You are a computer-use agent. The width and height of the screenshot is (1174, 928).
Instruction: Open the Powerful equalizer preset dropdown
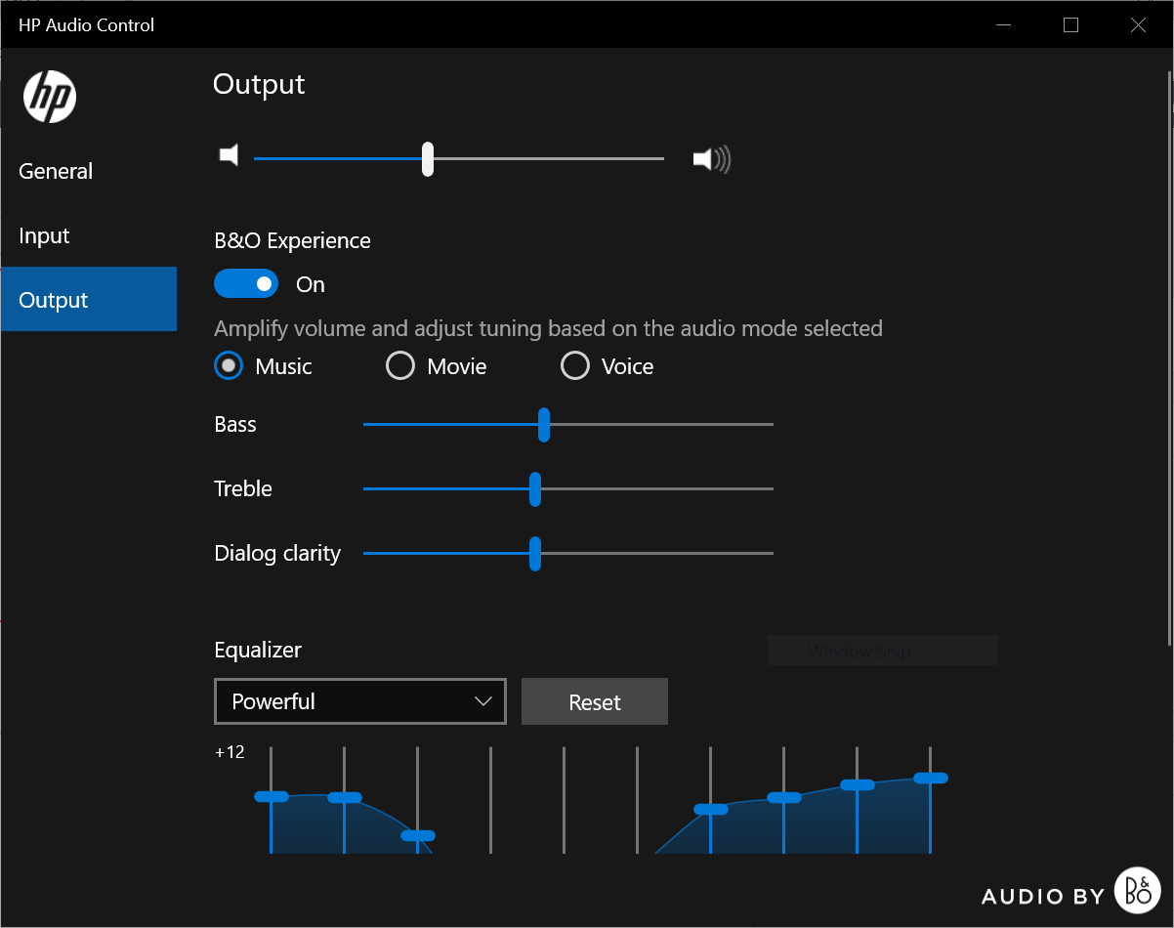tap(360, 701)
